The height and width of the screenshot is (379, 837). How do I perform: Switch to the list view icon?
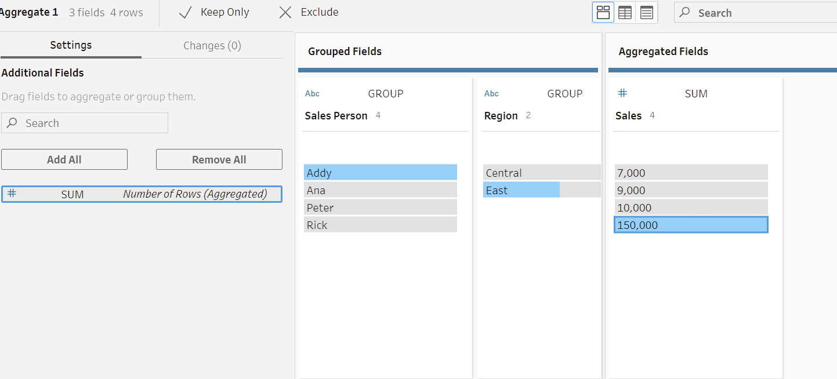pos(647,13)
